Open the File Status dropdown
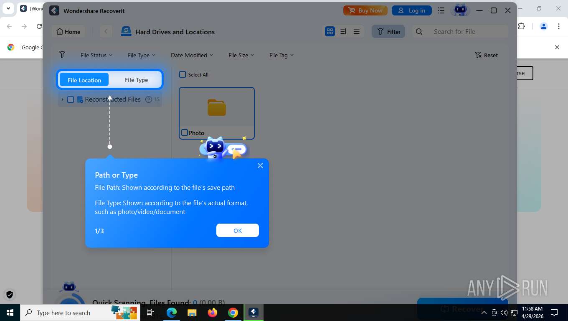The width and height of the screenshot is (568, 321). click(x=96, y=55)
